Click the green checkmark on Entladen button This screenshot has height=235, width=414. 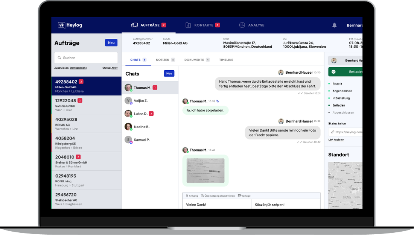tap(333, 72)
